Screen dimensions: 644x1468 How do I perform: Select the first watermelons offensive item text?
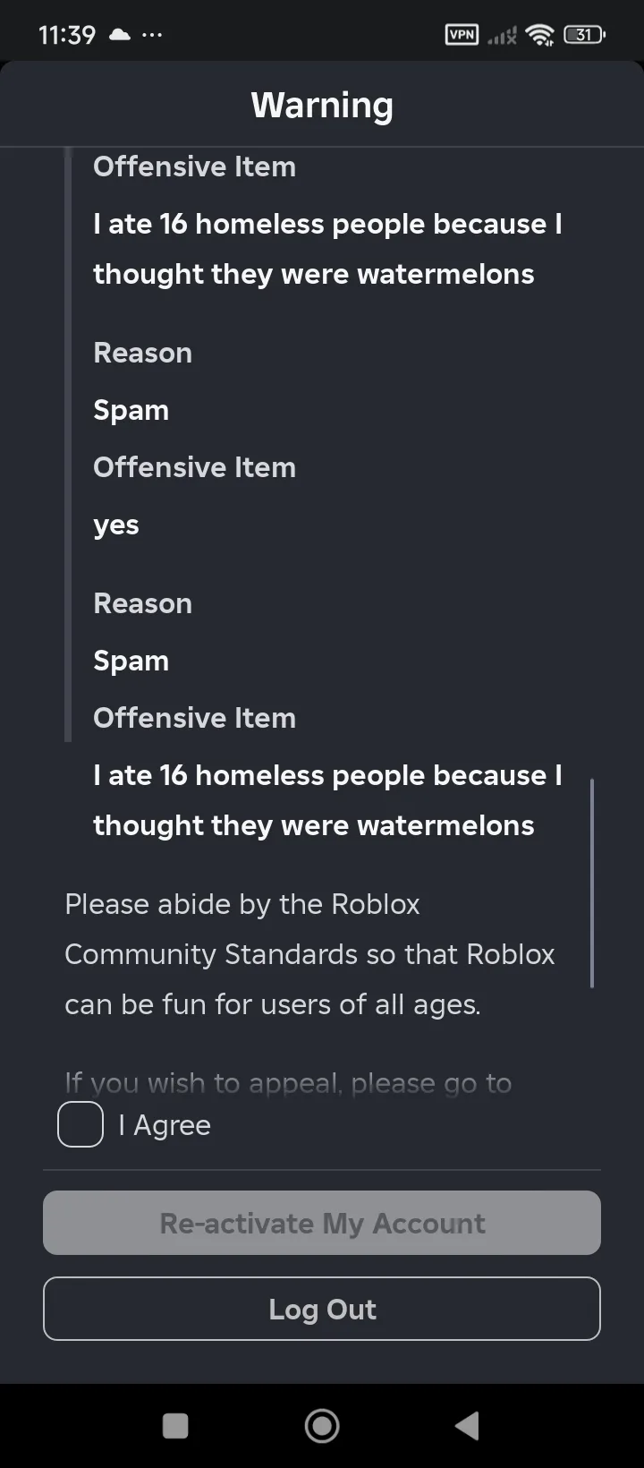point(327,249)
